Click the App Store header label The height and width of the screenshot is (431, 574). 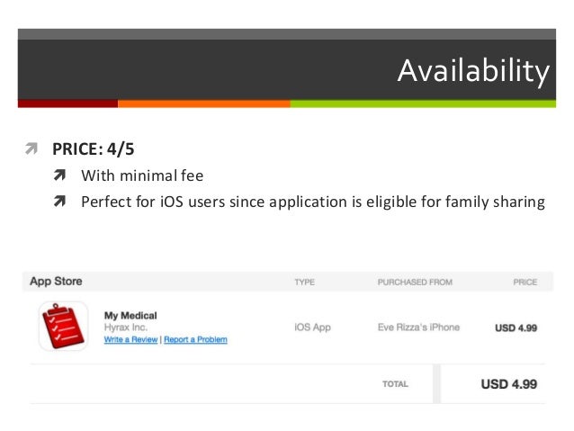pos(56,282)
